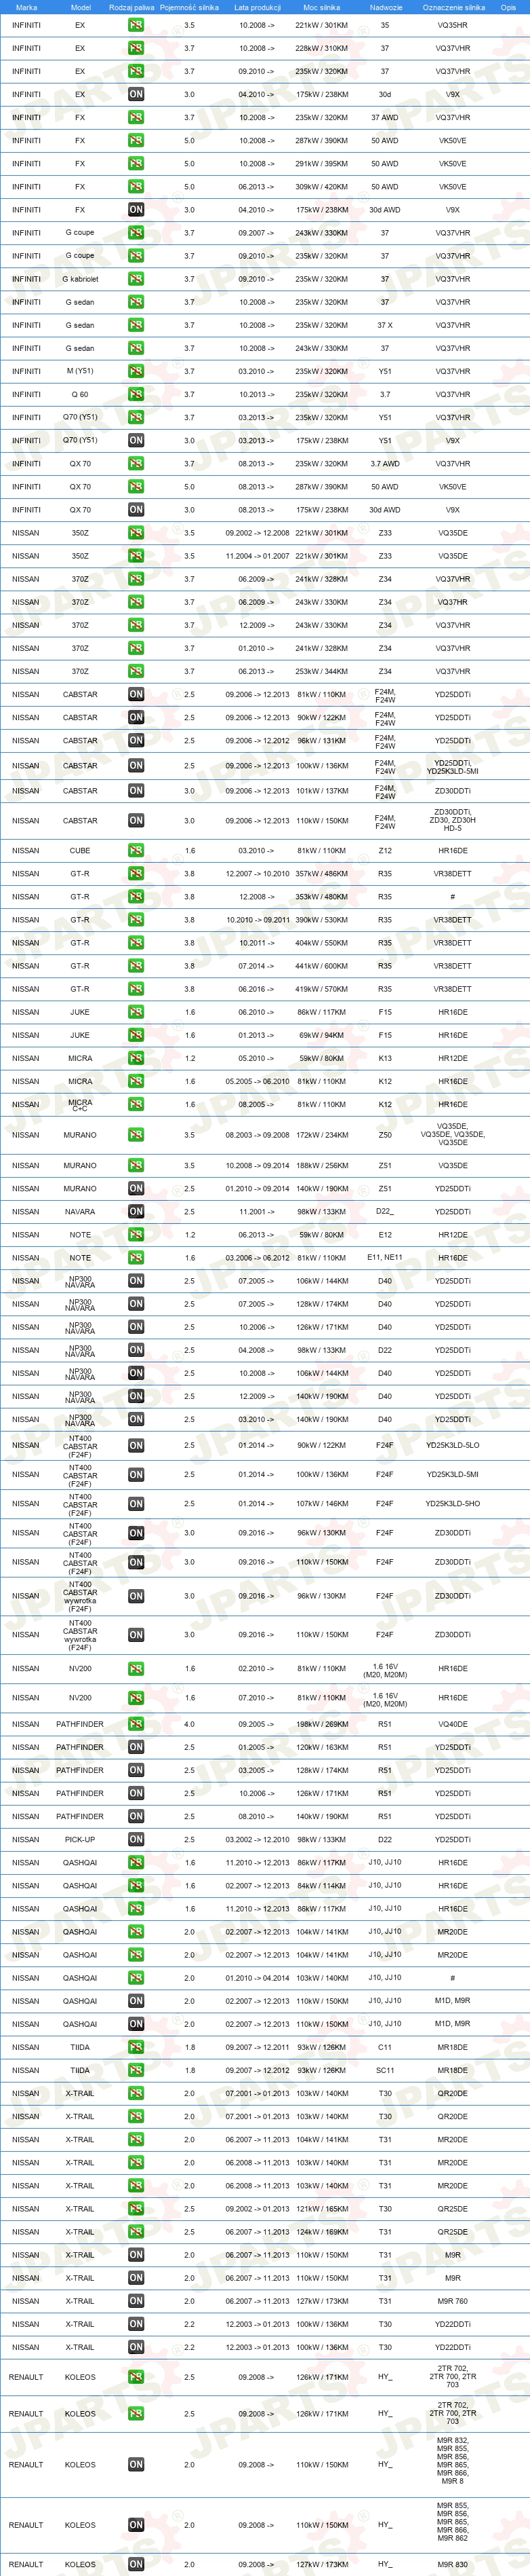Click the ON diesel icon in QX 70 3.0 row

[x=136, y=510]
